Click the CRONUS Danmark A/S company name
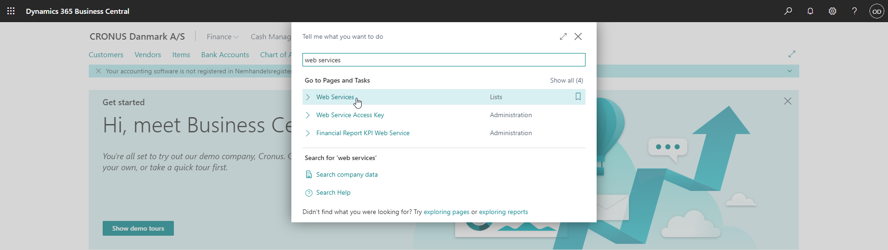This screenshot has height=250, width=888. point(137,36)
